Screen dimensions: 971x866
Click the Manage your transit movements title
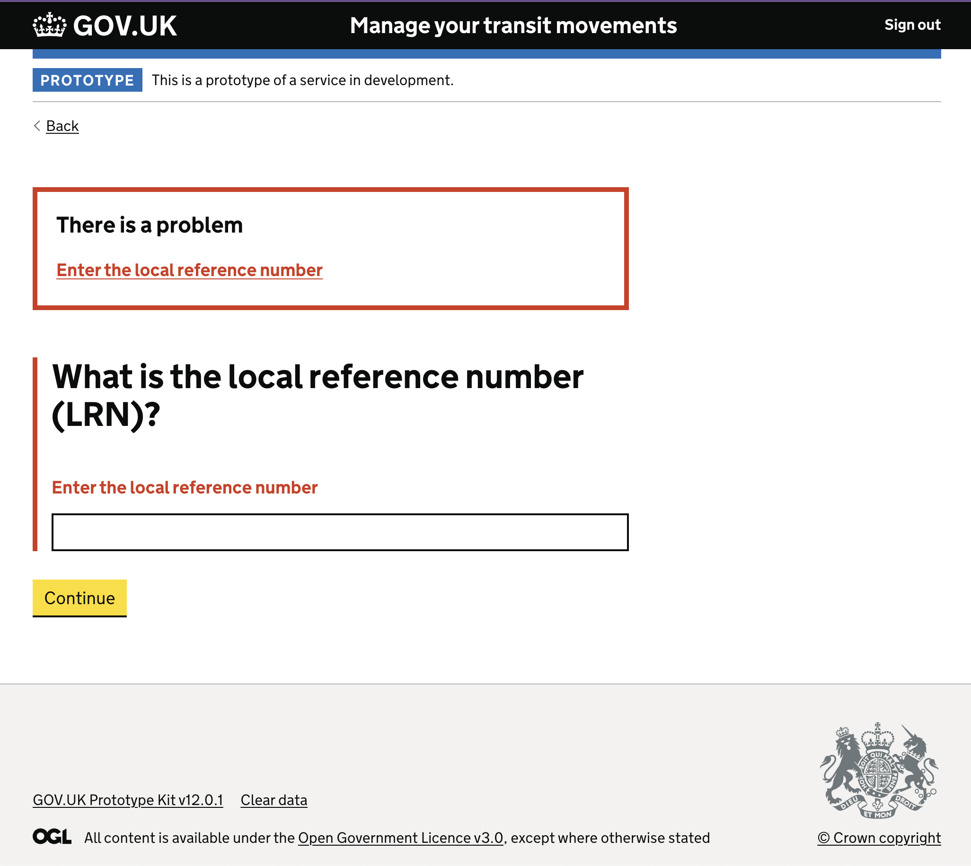click(x=513, y=25)
